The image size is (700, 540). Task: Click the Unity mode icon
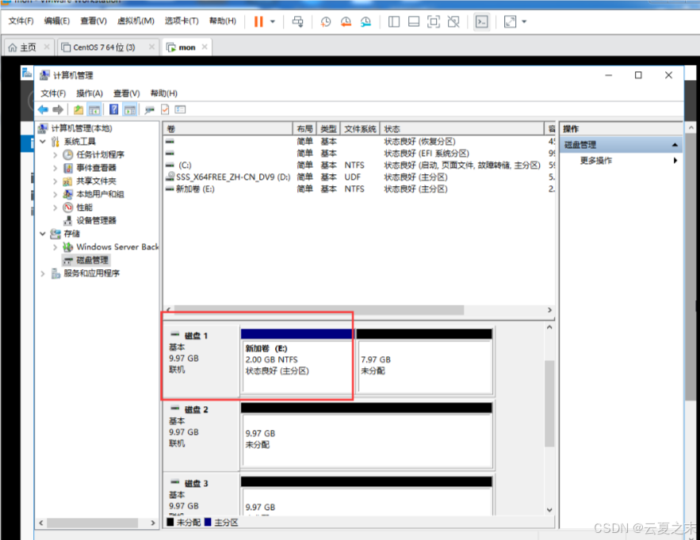click(453, 21)
